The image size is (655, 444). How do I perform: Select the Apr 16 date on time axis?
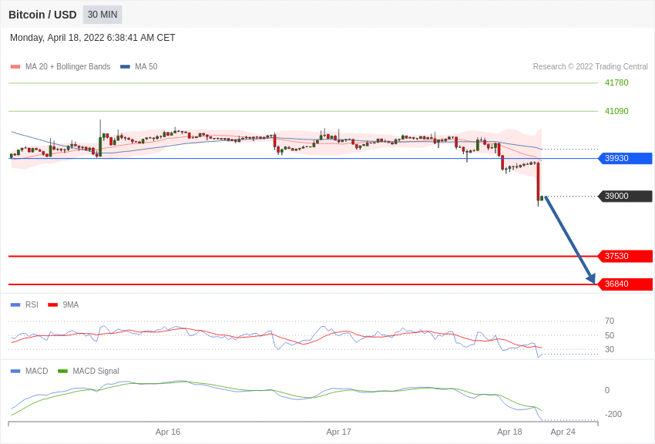click(168, 432)
